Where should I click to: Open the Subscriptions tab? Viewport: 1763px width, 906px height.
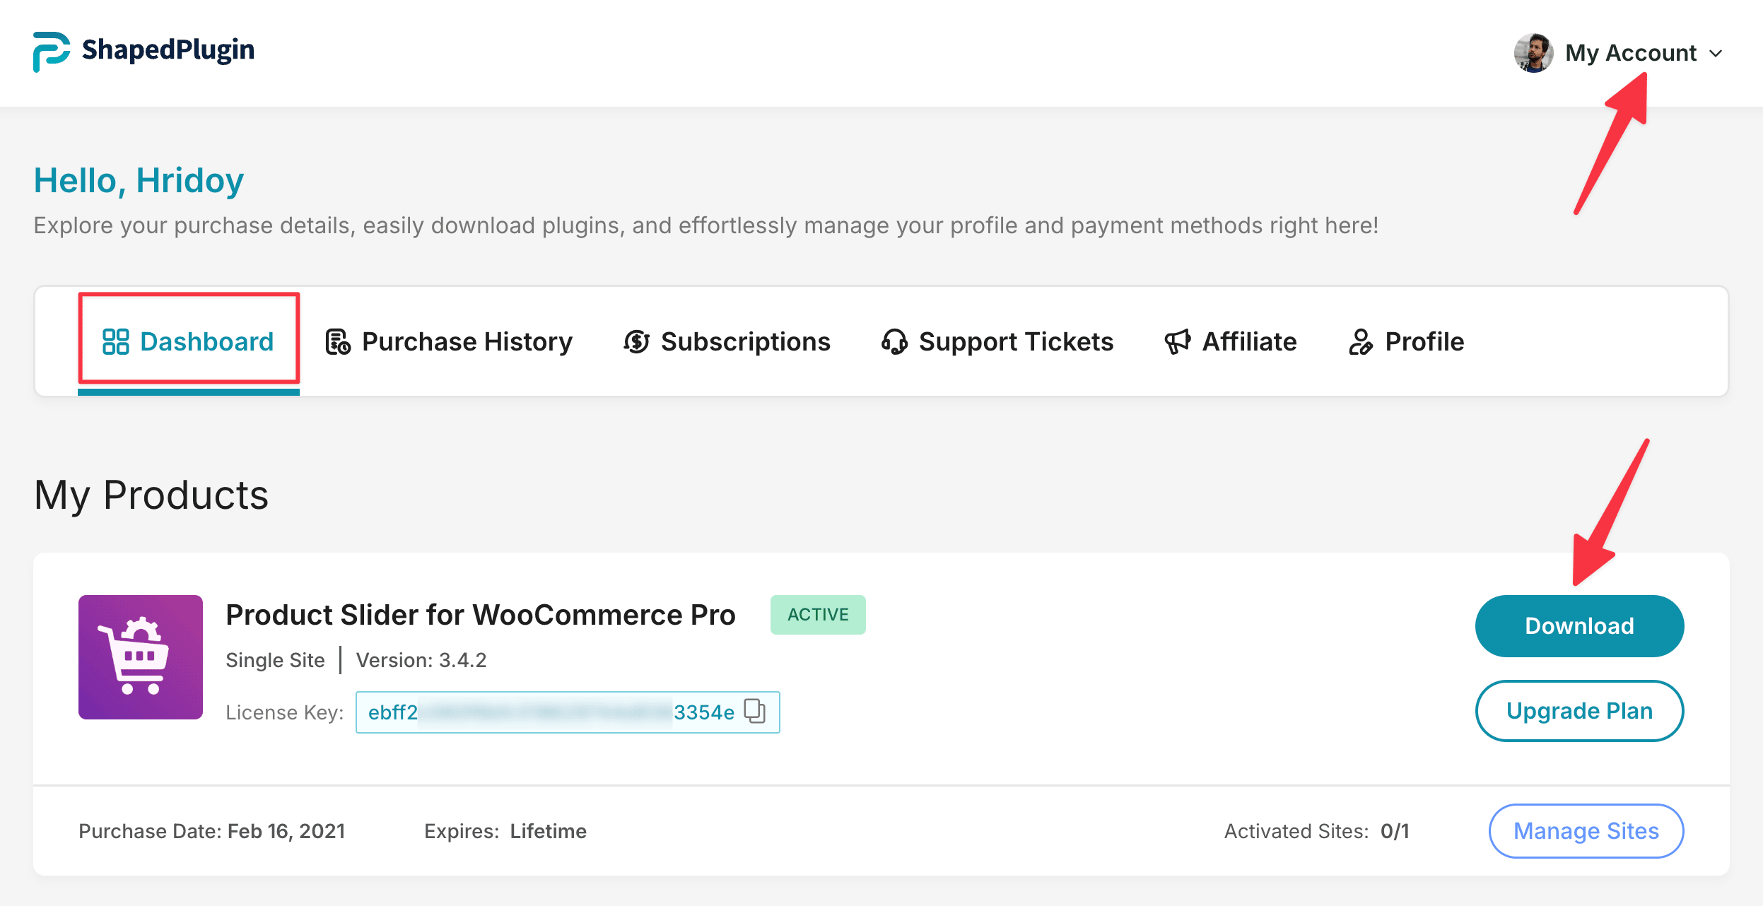coord(745,341)
